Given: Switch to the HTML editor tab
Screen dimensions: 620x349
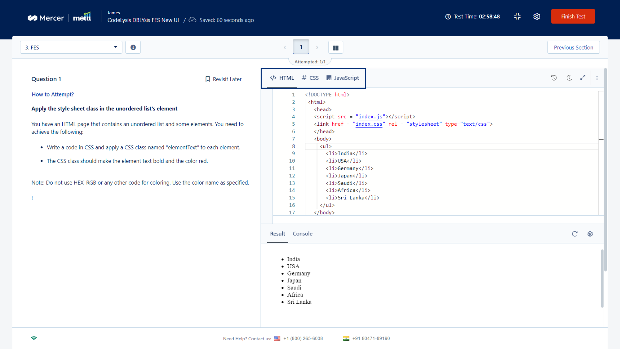Looking at the screenshot, I should pos(282,78).
